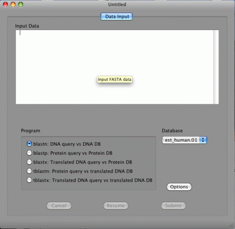Switch to the Data Input tab

pos(117,16)
